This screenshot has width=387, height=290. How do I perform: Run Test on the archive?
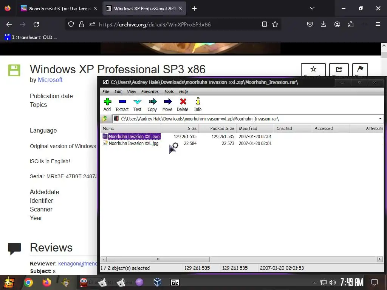click(137, 105)
